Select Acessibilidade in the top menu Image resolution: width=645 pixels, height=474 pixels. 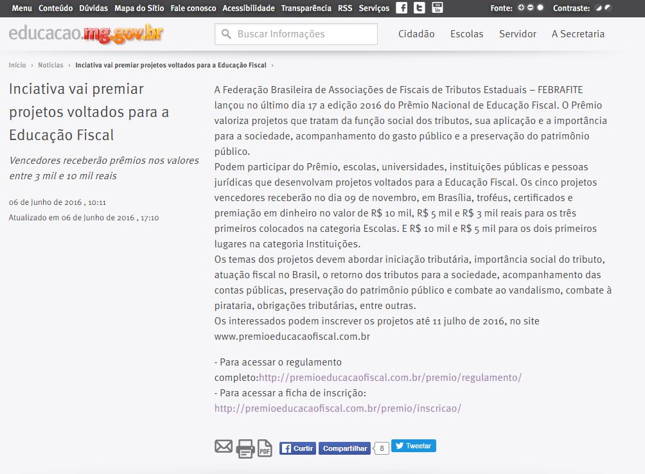click(x=249, y=8)
